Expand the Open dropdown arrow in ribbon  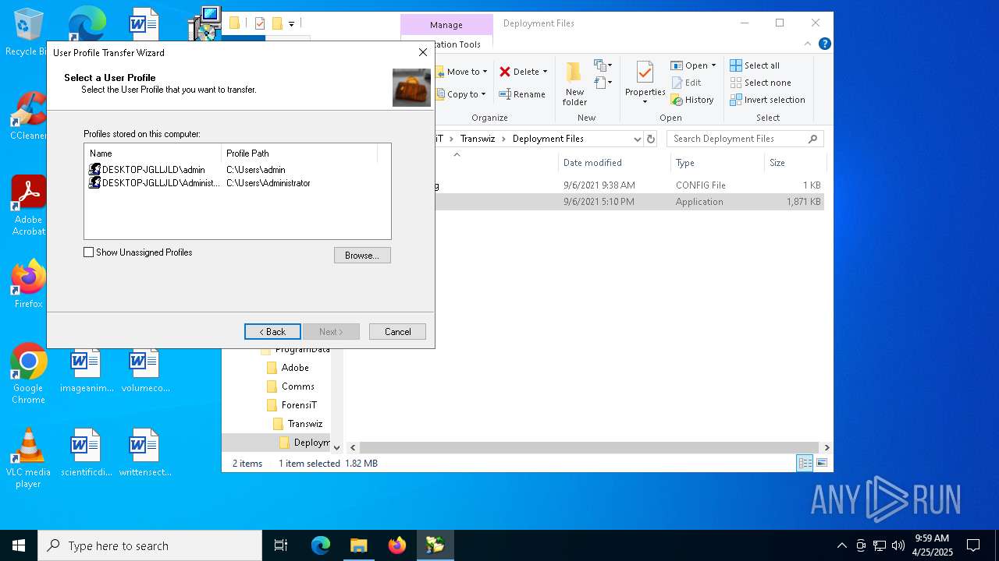(x=713, y=65)
